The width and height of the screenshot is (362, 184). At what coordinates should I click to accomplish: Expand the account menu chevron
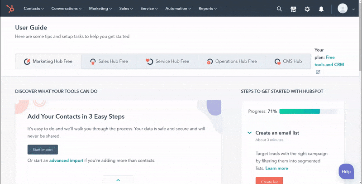pos(353,9)
